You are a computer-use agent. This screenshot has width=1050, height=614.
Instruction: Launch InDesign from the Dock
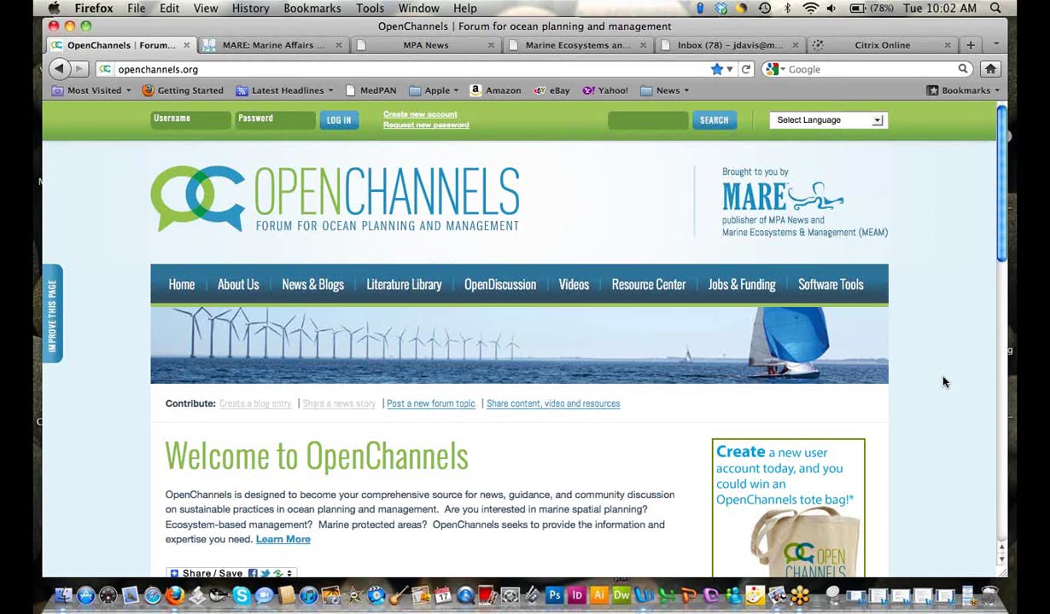click(577, 595)
